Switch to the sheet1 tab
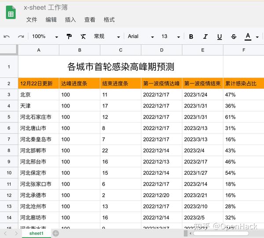 coord(37,233)
